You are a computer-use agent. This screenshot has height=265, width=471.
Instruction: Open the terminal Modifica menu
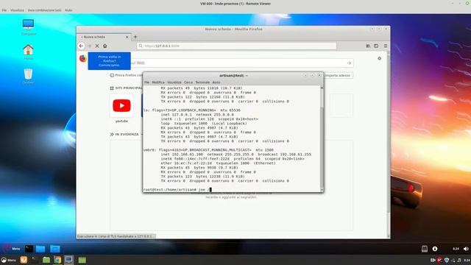(158, 82)
